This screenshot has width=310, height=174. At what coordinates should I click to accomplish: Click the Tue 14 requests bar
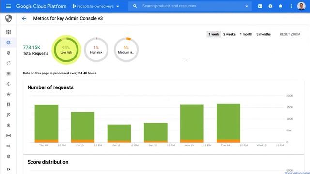coord(228,123)
